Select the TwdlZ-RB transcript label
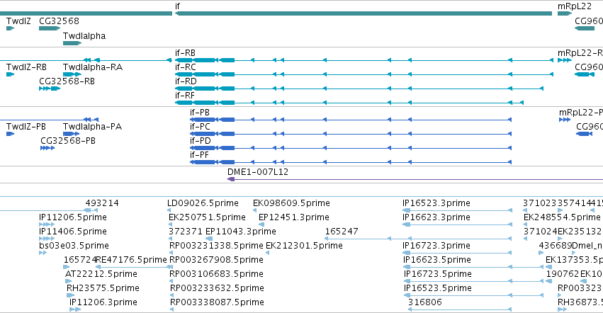This screenshot has width=603, height=313. coord(26,67)
